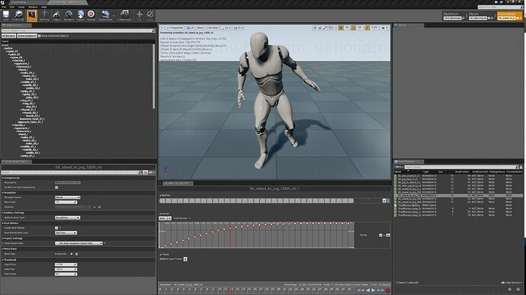The image size is (526, 295).
Task: Click the Export toolbar icon
Action: 81,15
